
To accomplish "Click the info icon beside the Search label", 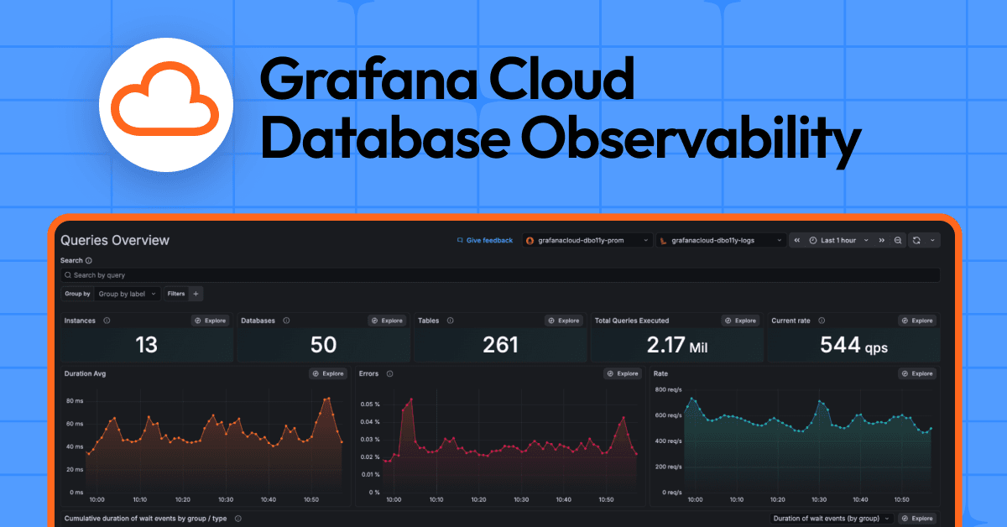I will click(88, 260).
